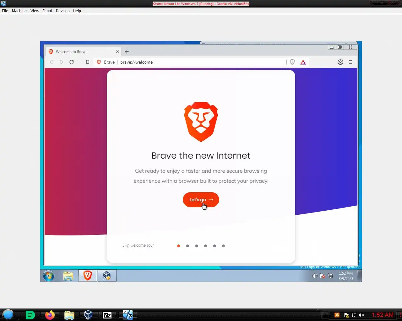This screenshot has height=321, width=402.
Task: Open guest network tray icon
Action: [330, 276]
